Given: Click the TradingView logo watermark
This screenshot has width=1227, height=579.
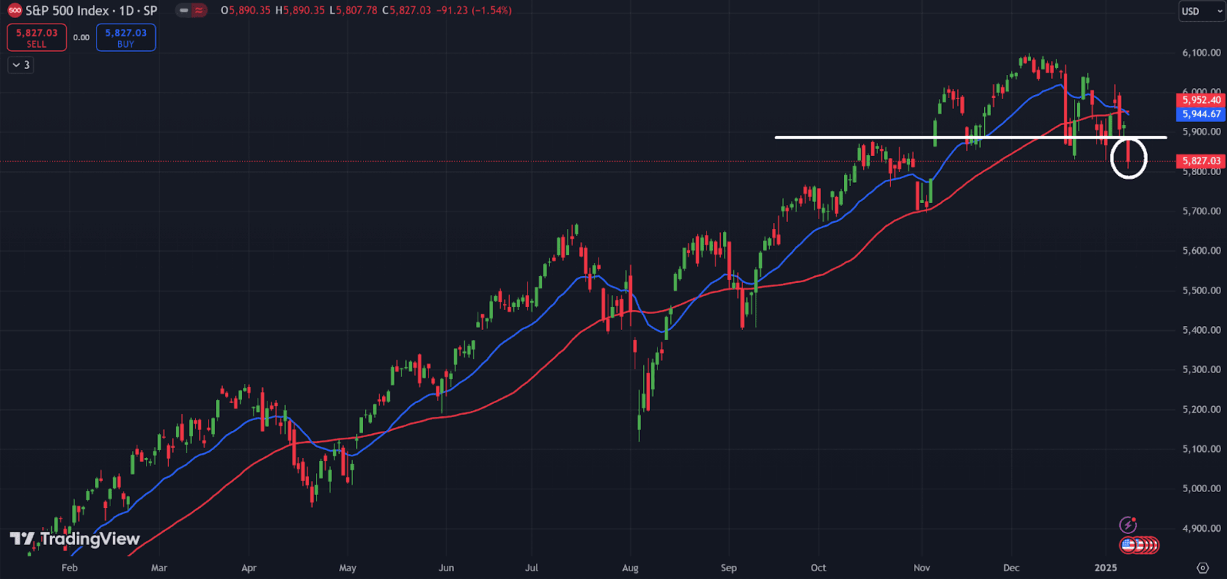Looking at the screenshot, I should [75, 539].
